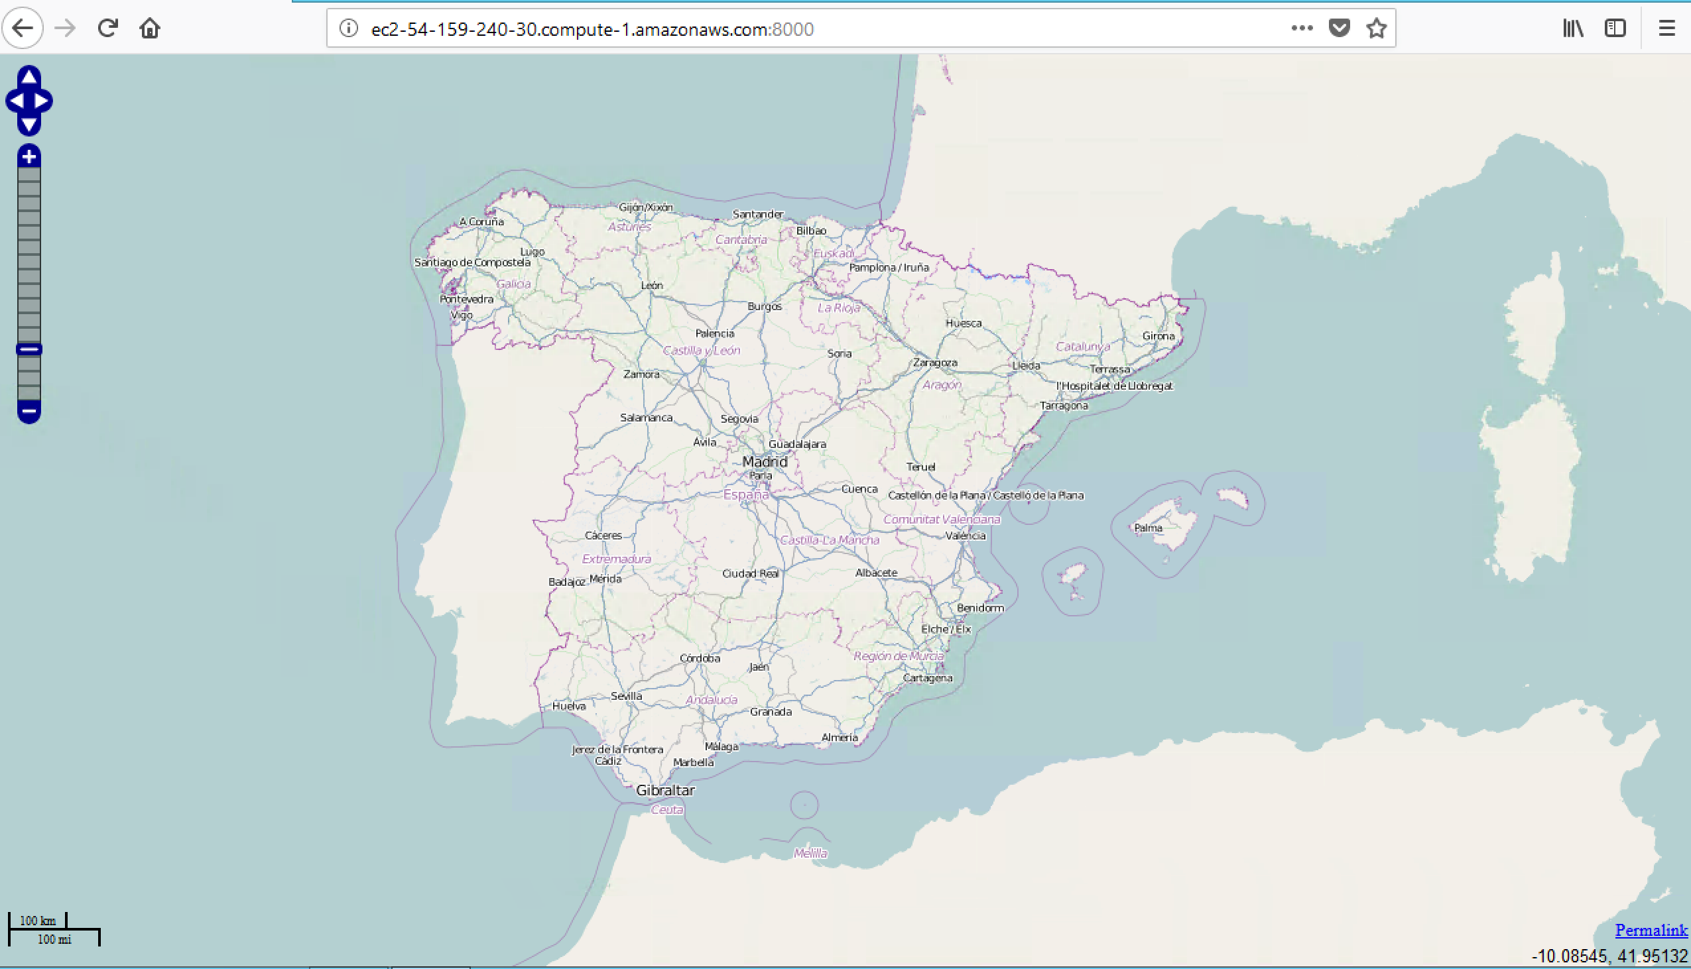Screen dimensions: 1691x969
Task: Open page actions three-dot menu
Action: (x=1302, y=28)
